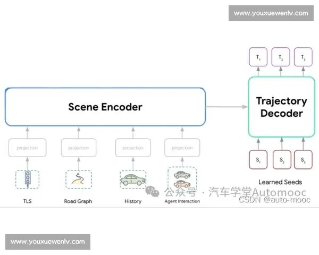Select the T1 trajectory output box
This screenshot has width=319, height=255.
258,57
